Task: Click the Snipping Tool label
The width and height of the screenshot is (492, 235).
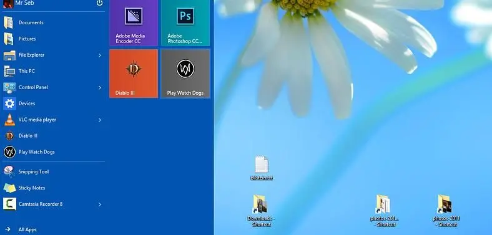Action: (34, 171)
